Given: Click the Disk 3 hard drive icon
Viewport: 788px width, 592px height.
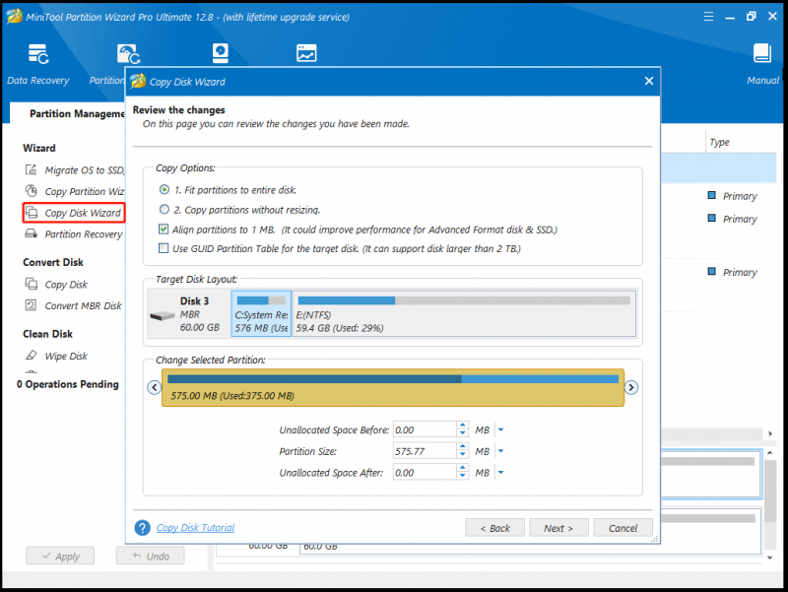Looking at the screenshot, I should point(163,315).
